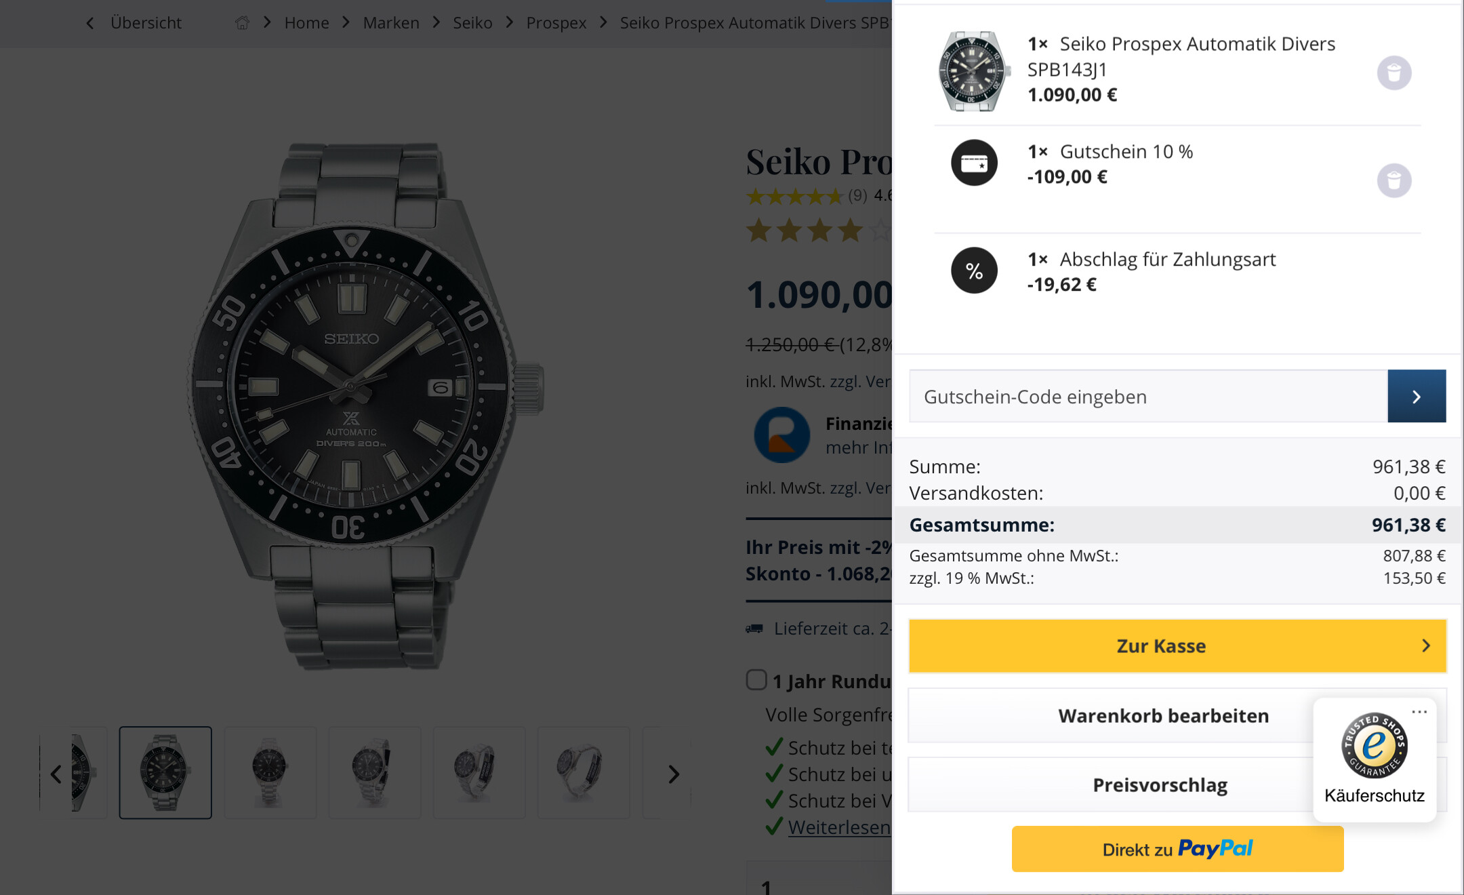Click the home icon in breadcrumb
1464x895 pixels.
coord(242,23)
